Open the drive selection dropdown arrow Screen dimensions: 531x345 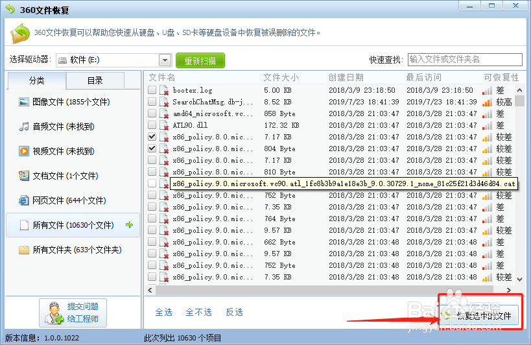click(165, 60)
